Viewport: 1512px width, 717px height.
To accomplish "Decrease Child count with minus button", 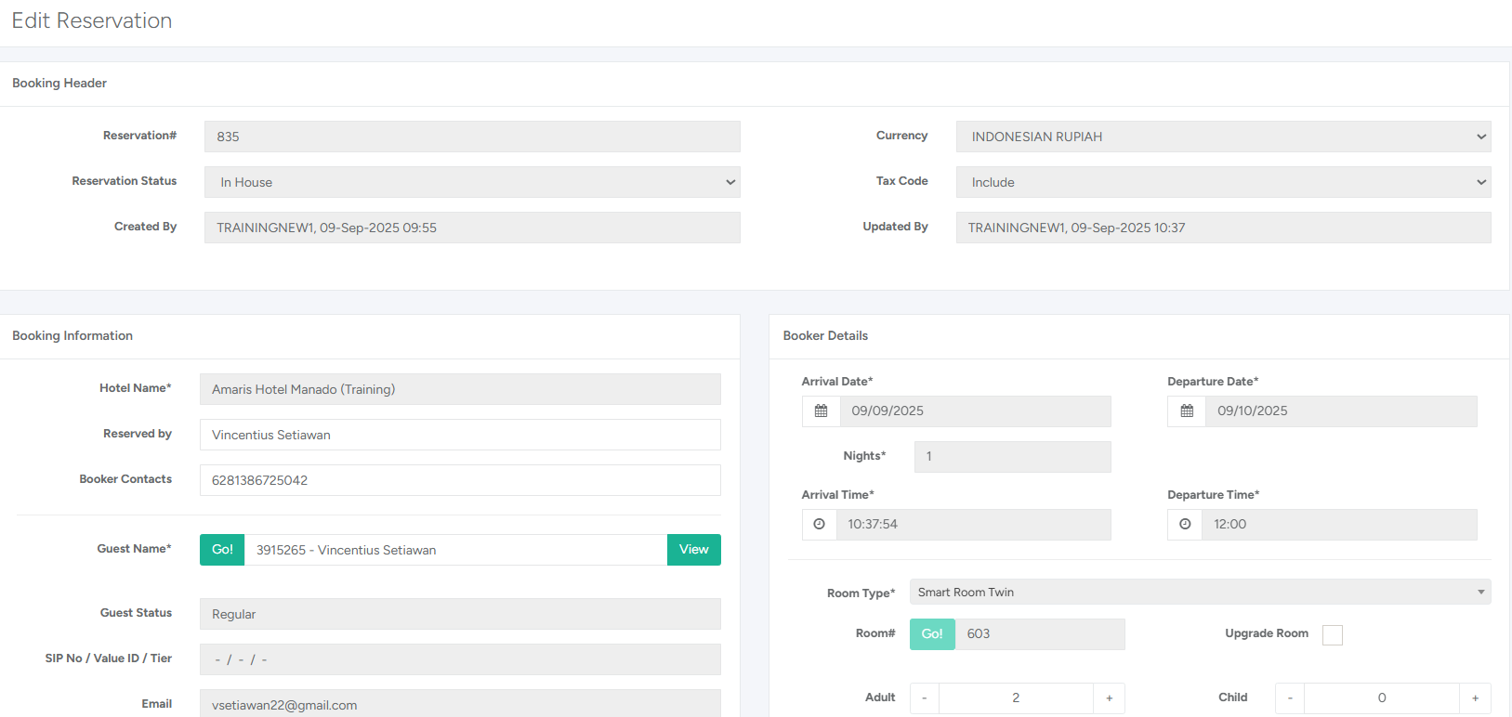I will tap(1290, 698).
